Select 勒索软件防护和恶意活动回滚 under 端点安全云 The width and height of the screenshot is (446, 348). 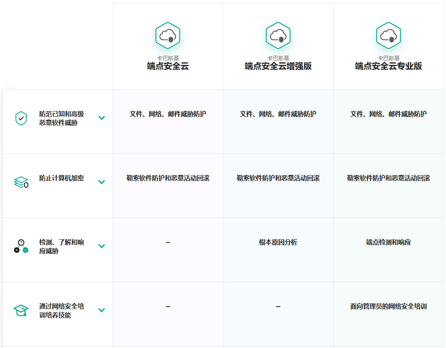click(168, 178)
